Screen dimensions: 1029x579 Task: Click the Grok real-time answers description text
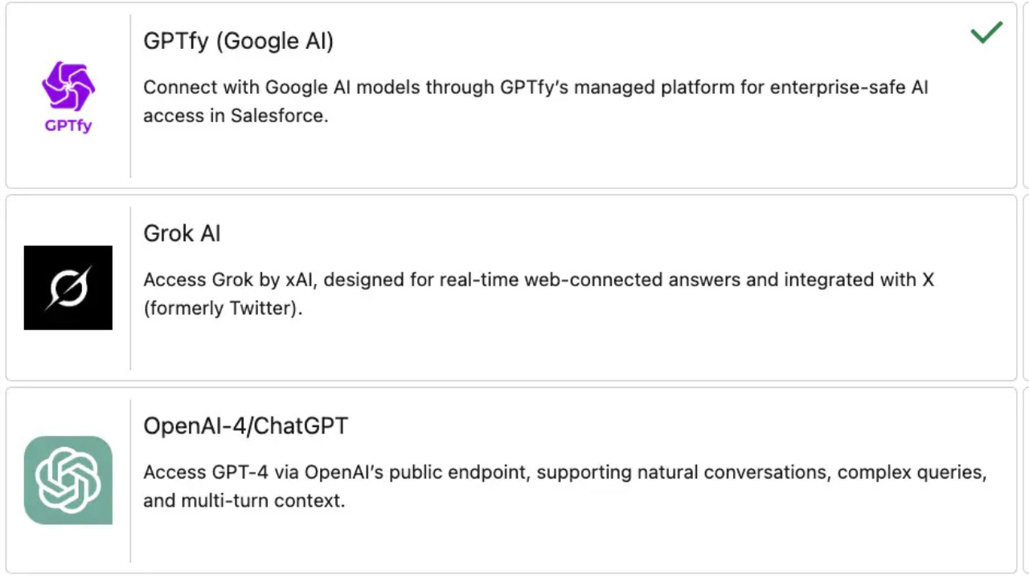[x=539, y=294]
